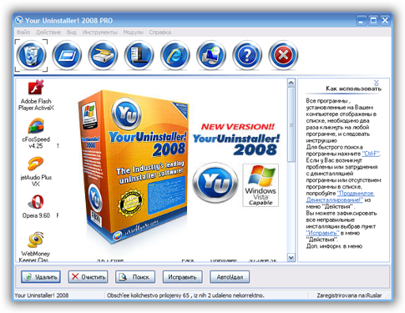
Task: Click the Поиск button
Action: [135, 277]
